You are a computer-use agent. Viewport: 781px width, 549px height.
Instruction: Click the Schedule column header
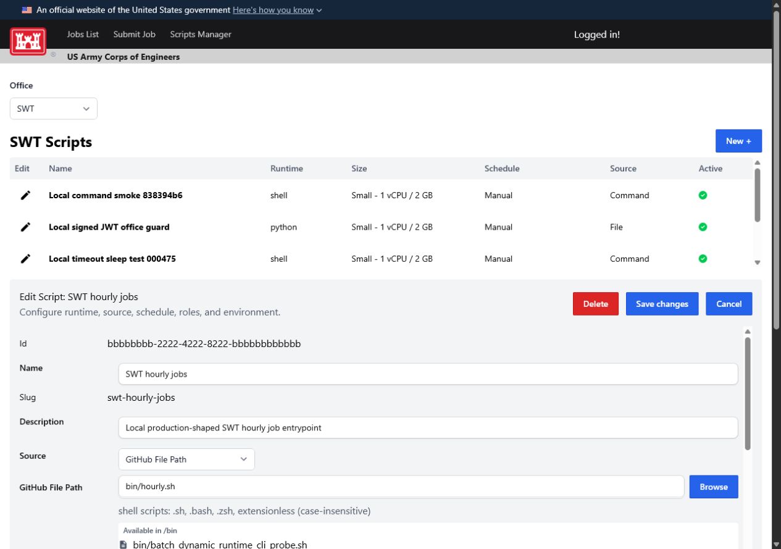[502, 169]
